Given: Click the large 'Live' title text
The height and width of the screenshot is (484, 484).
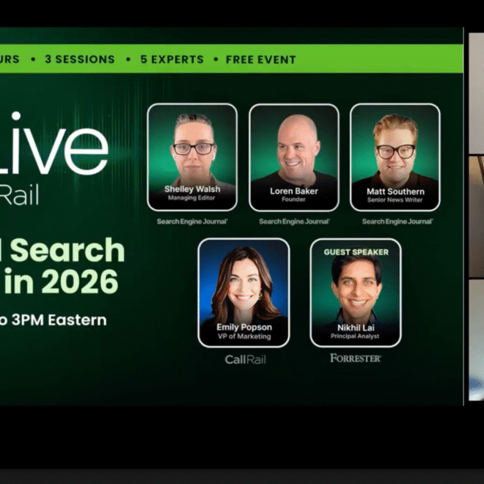Looking at the screenshot, I should 54,144.
